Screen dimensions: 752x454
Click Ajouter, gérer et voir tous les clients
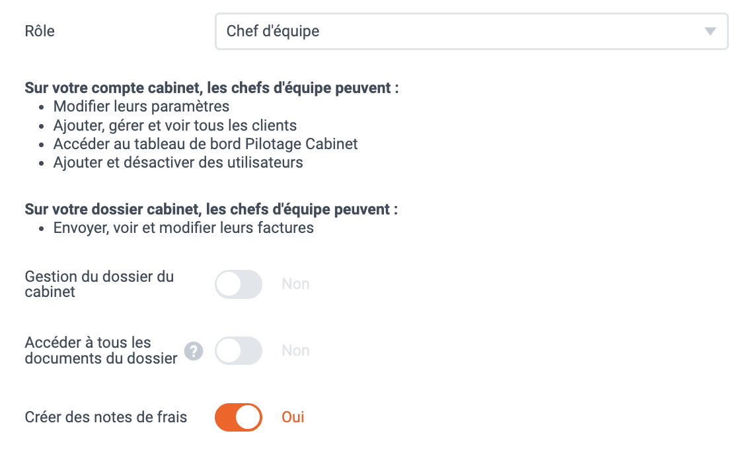point(175,125)
